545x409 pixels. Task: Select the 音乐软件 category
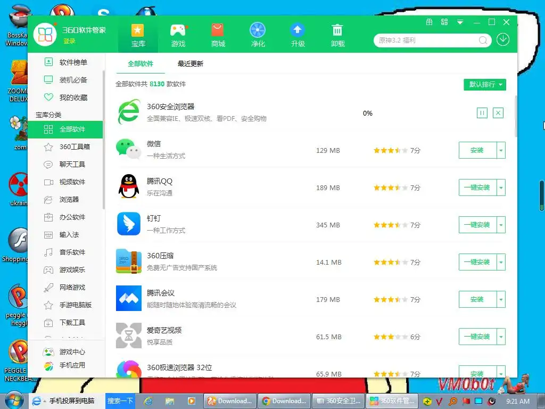pyautogui.click(x=65, y=252)
